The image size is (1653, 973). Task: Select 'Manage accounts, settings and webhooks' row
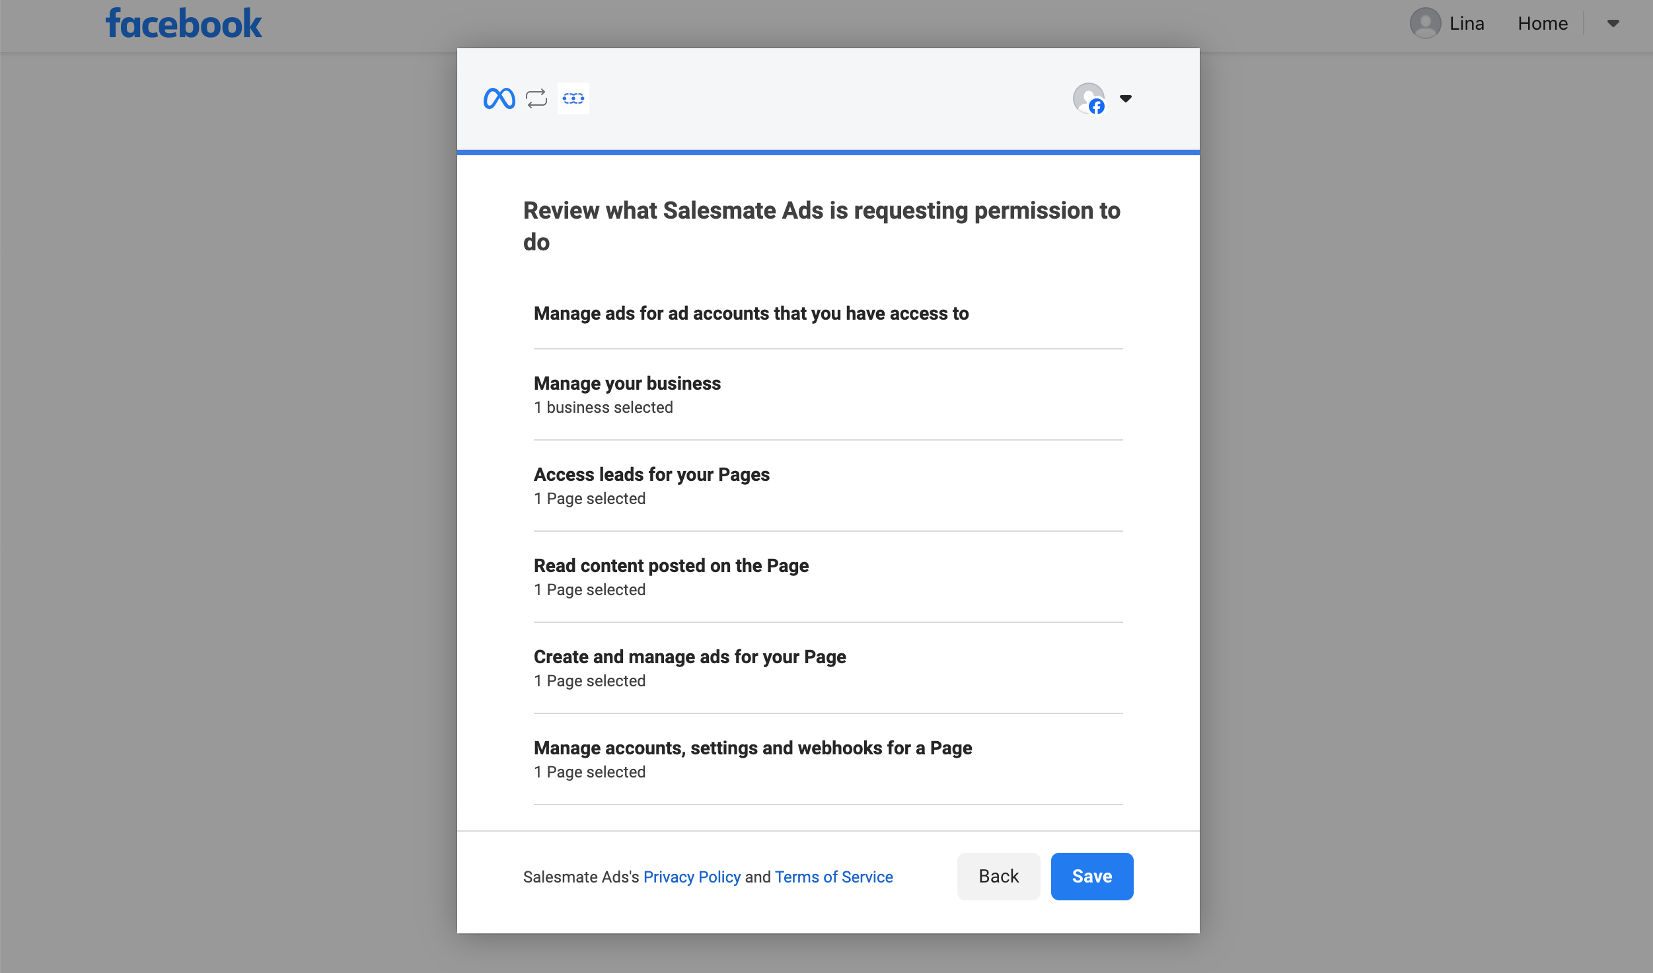click(828, 759)
